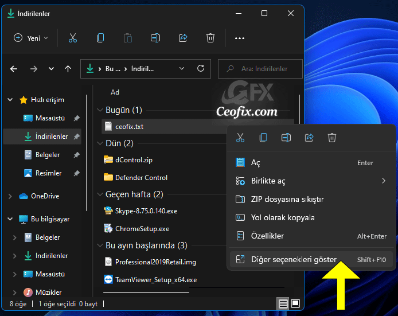Open the Birlikte aç submenu
This screenshot has width=398, height=316.
(x=311, y=181)
